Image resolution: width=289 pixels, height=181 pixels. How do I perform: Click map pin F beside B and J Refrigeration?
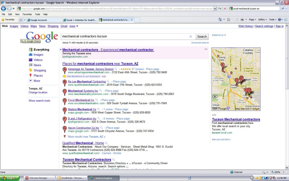tap(65, 120)
